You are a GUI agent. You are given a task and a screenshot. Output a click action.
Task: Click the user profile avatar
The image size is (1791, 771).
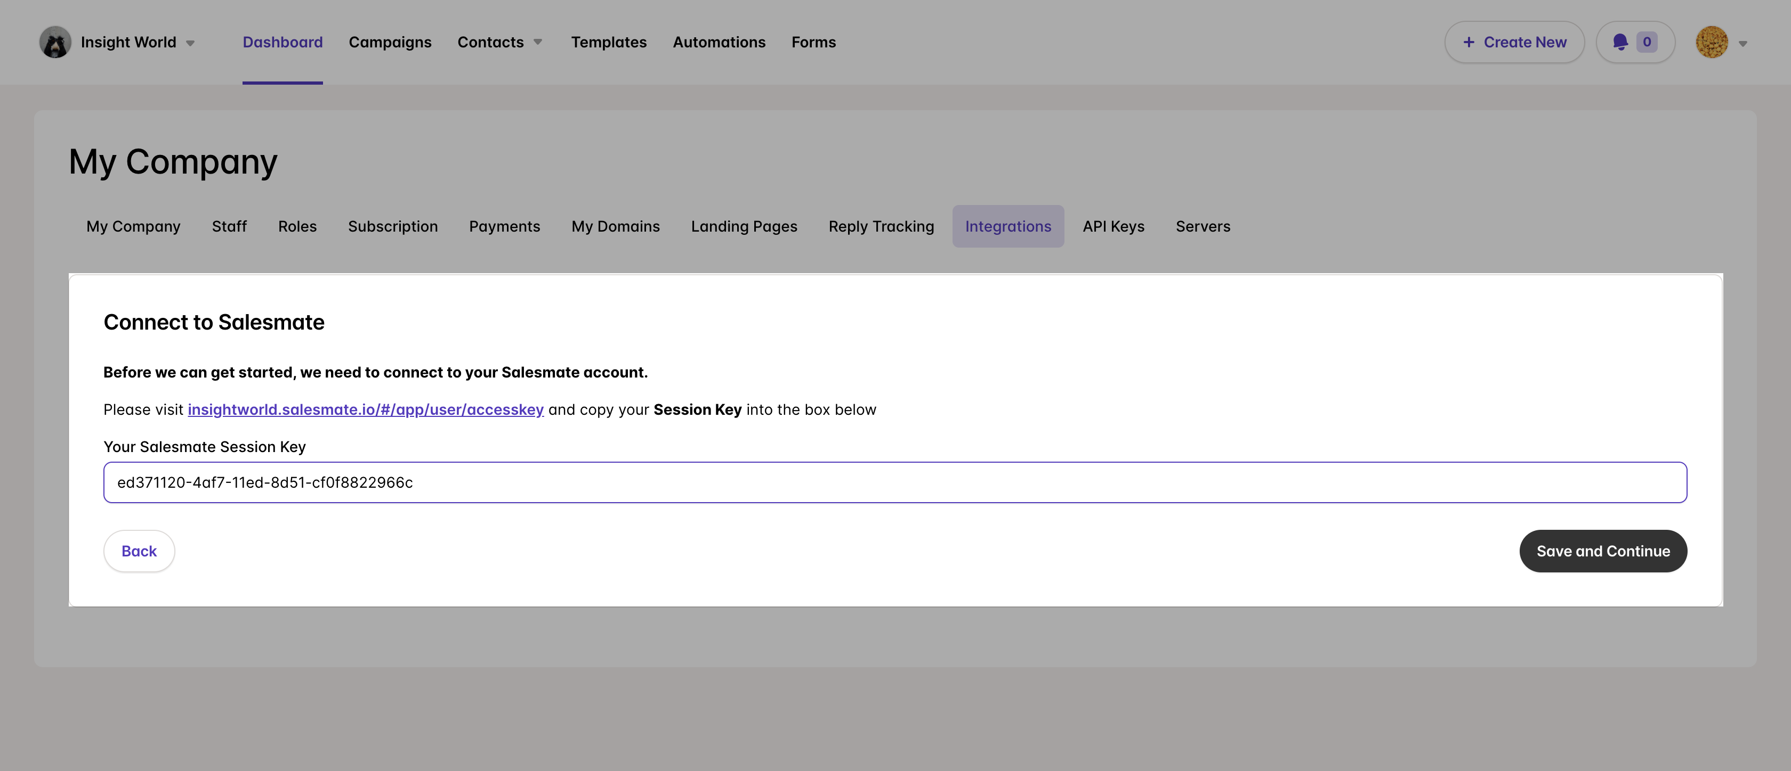(1712, 43)
